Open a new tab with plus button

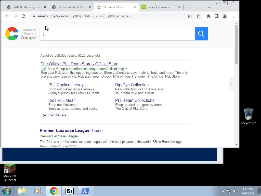click(x=189, y=7)
